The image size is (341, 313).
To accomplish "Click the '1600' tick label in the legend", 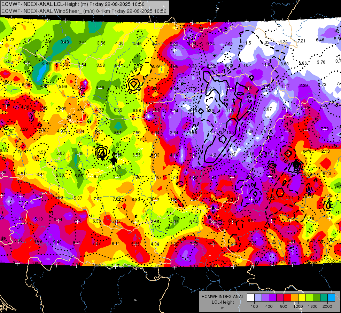I will 313,306.
